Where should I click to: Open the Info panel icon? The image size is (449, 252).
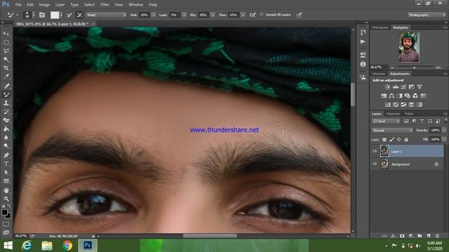pos(363,64)
